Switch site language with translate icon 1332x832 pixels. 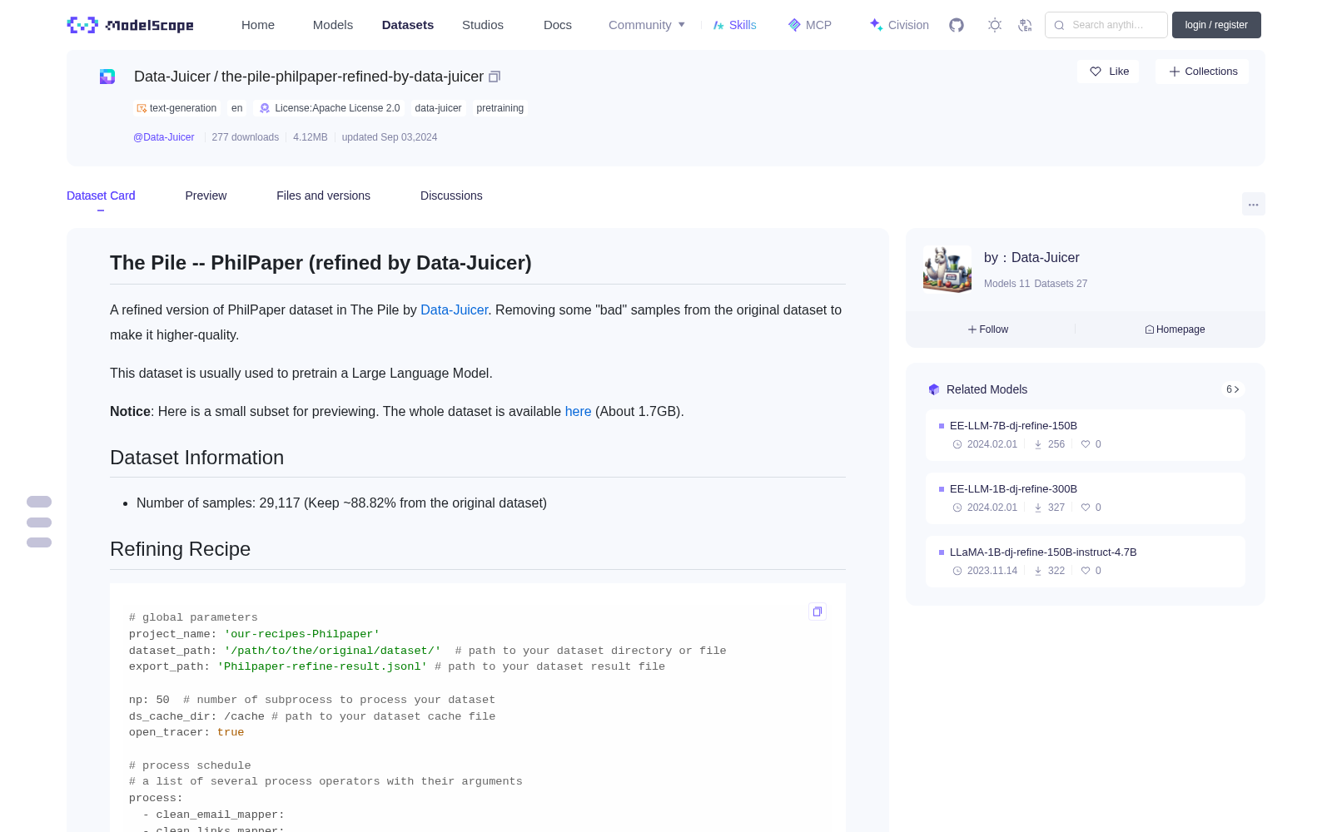pos(1026,25)
